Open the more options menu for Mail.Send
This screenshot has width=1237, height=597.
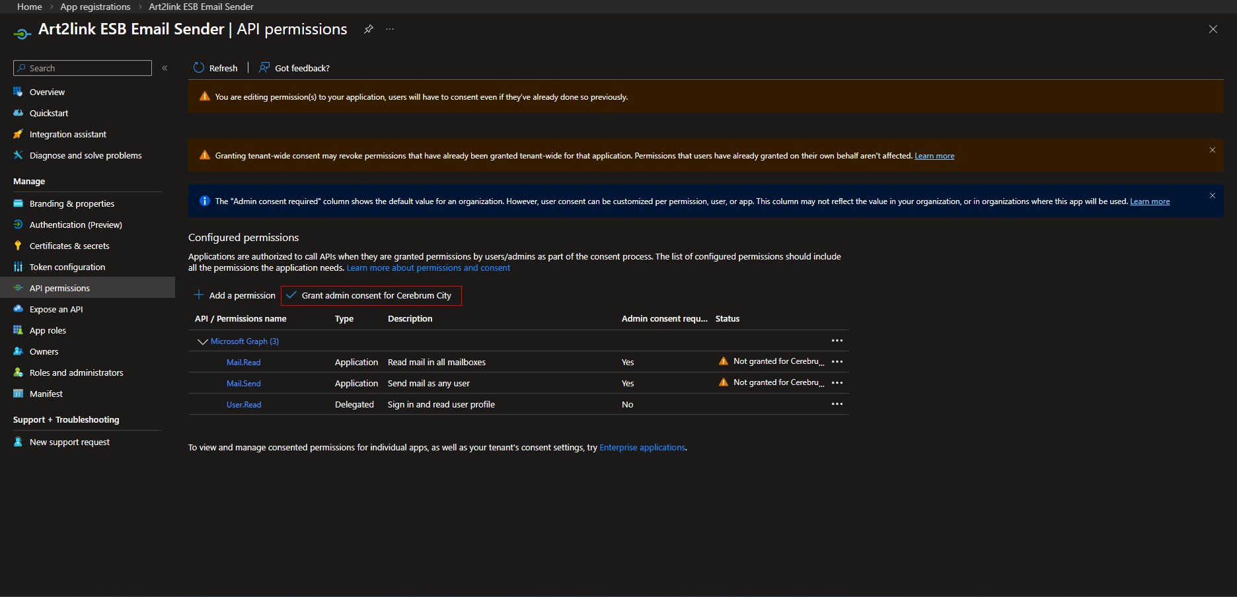pyautogui.click(x=837, y=383)
